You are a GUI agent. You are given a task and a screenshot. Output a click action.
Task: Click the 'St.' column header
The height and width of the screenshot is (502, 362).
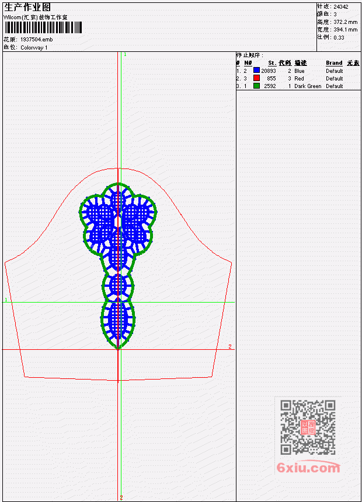(x=272, y=63)
